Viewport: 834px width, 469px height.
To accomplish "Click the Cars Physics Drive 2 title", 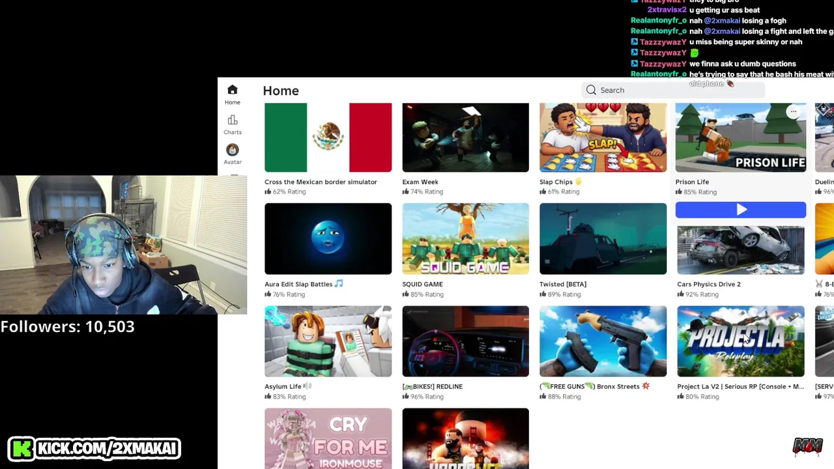I will [x=709, y=284].
